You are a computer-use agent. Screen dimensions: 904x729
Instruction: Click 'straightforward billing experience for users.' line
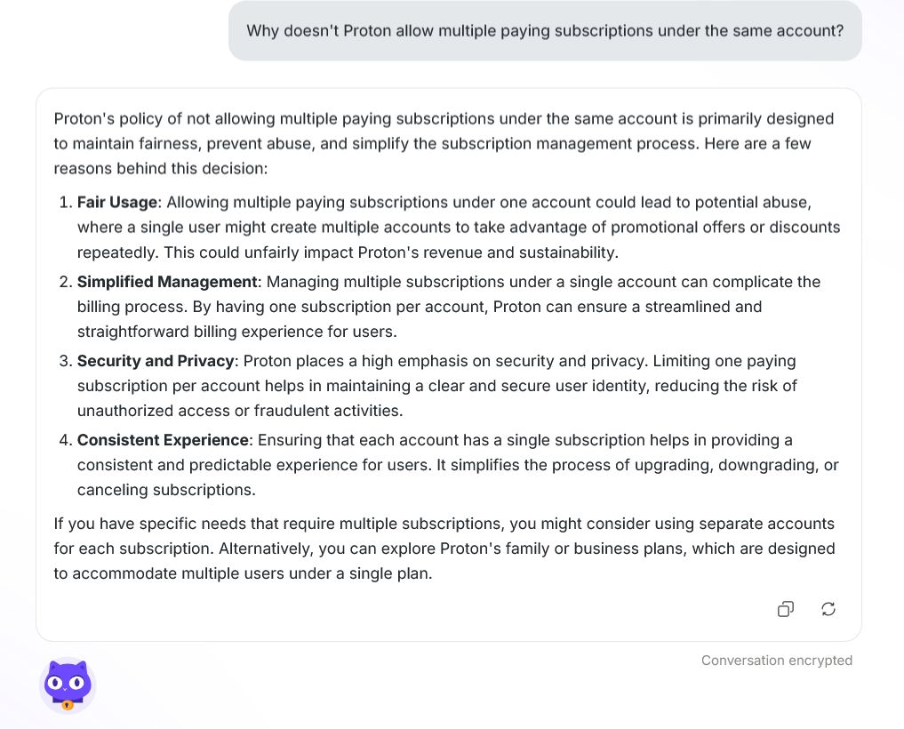coord(237,332)
